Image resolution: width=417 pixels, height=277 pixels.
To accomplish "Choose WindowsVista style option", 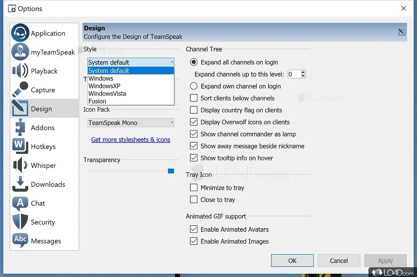I will point(131,93).
